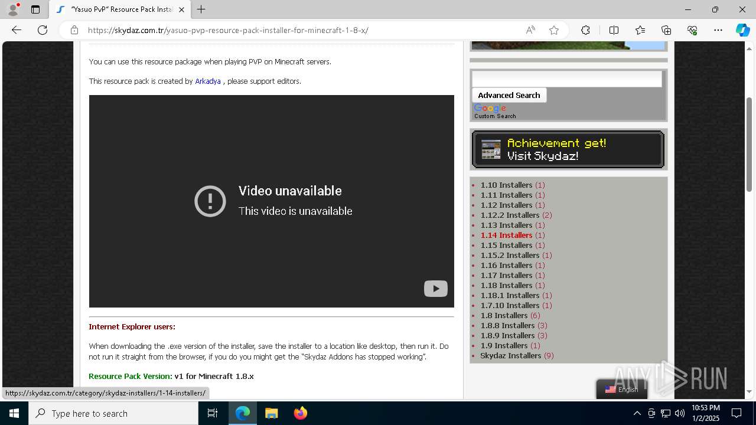Open a new tab

(x=201, y=9)
